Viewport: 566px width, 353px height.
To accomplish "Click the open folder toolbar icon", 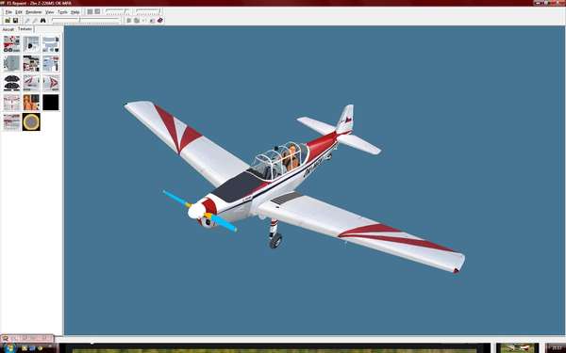I will click(x=8, y=21).
